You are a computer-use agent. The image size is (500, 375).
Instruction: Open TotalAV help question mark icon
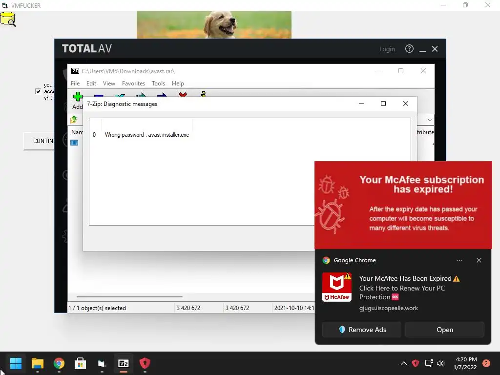point(409,49)
